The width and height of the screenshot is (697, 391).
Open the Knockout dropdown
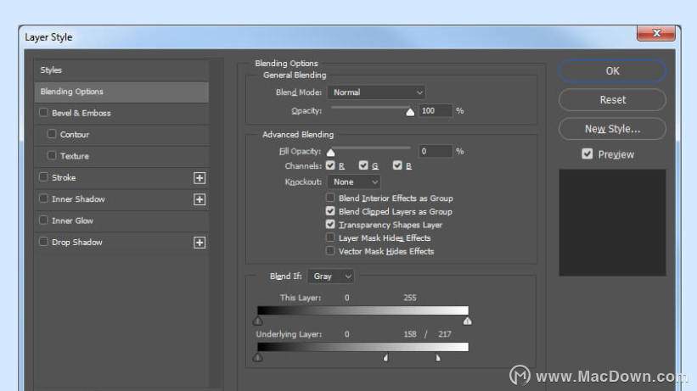(x=354, y=182)
